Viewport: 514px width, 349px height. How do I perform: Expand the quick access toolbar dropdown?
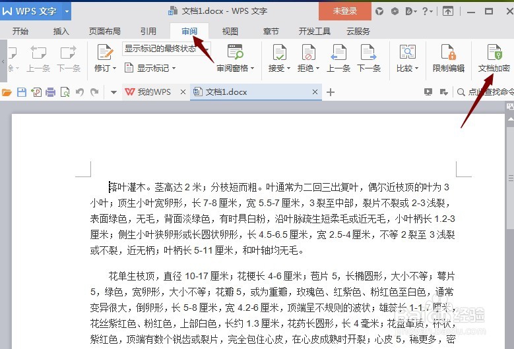point(113,92)
